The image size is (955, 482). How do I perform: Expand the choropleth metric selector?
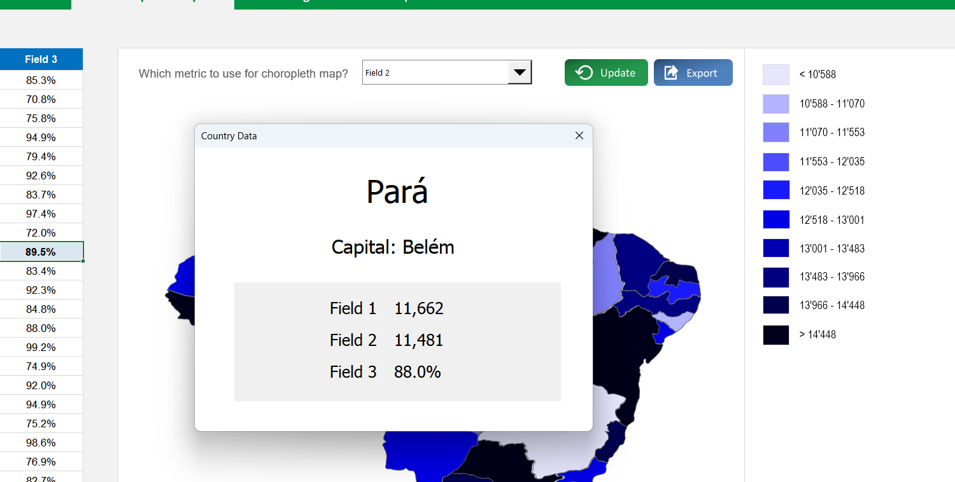coord(446,72)
